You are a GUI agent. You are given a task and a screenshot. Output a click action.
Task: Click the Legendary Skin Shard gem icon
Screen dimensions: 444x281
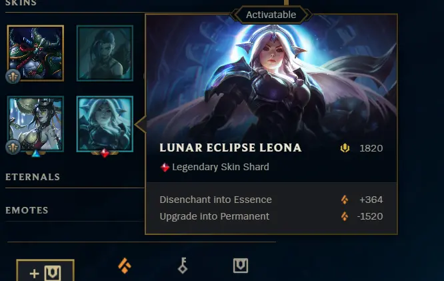[165, 168]
